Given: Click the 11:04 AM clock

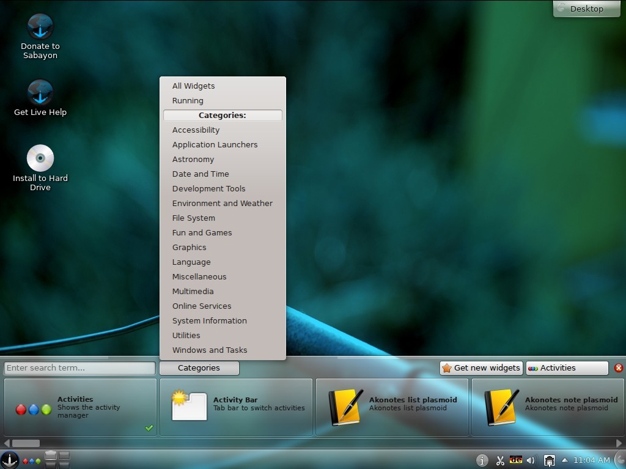Looking at the screenshot, I should (x=592, y=460).
